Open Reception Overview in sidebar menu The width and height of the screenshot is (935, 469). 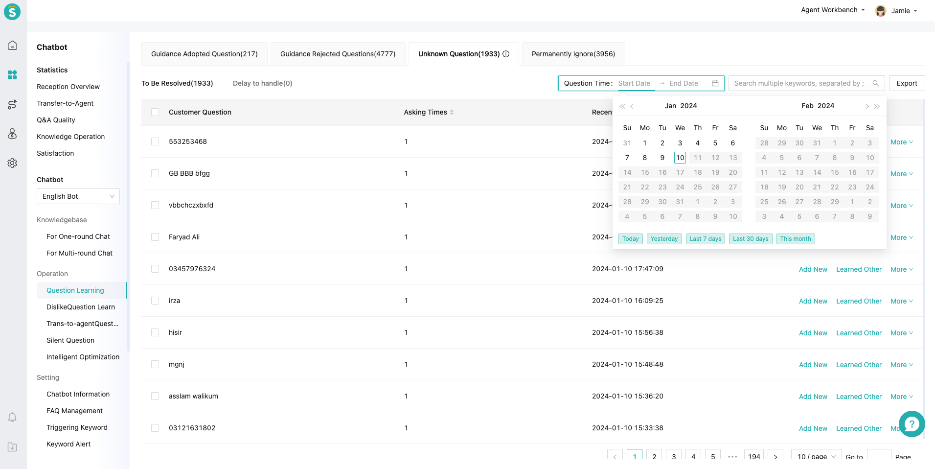pos(68,87)
